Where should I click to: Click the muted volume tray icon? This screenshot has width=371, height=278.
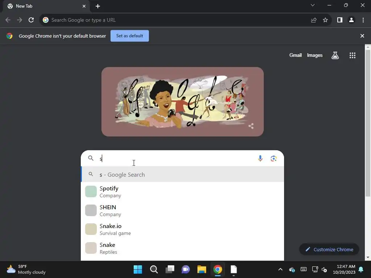click(324, 269)
